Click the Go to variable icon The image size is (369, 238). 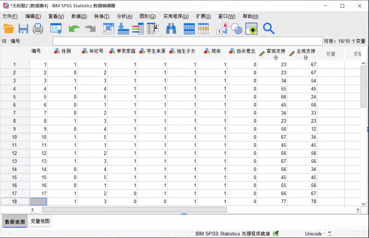(123, 29)
